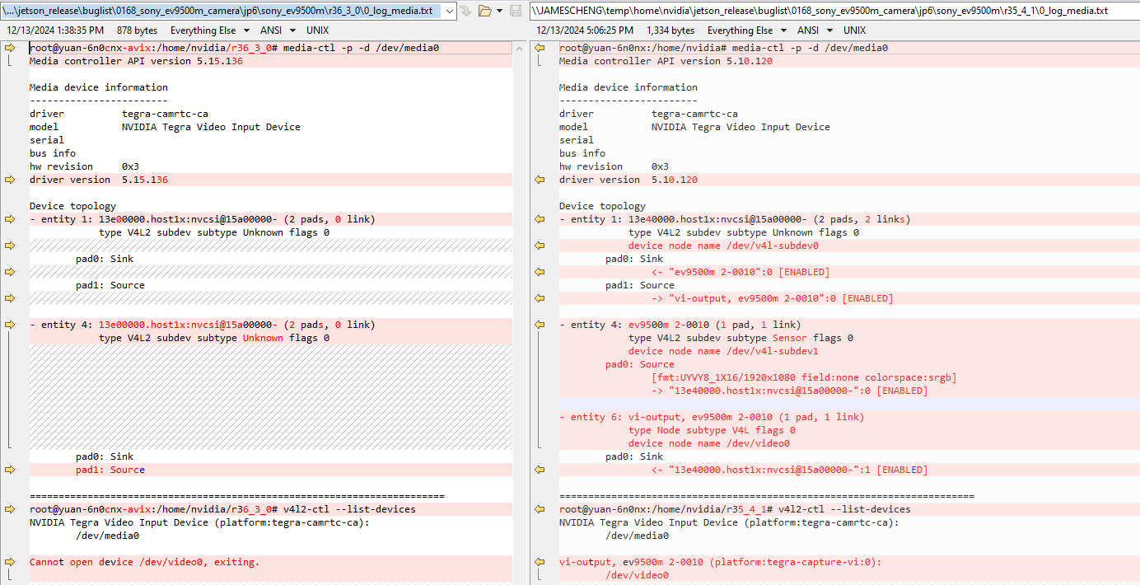
Task: Click left pane '/dev/media0' device line
Action: 107,536
